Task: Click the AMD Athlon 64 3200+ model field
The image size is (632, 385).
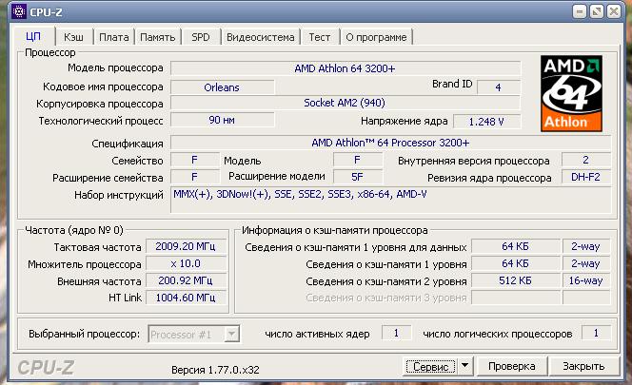Action: (x=346, y=68)
